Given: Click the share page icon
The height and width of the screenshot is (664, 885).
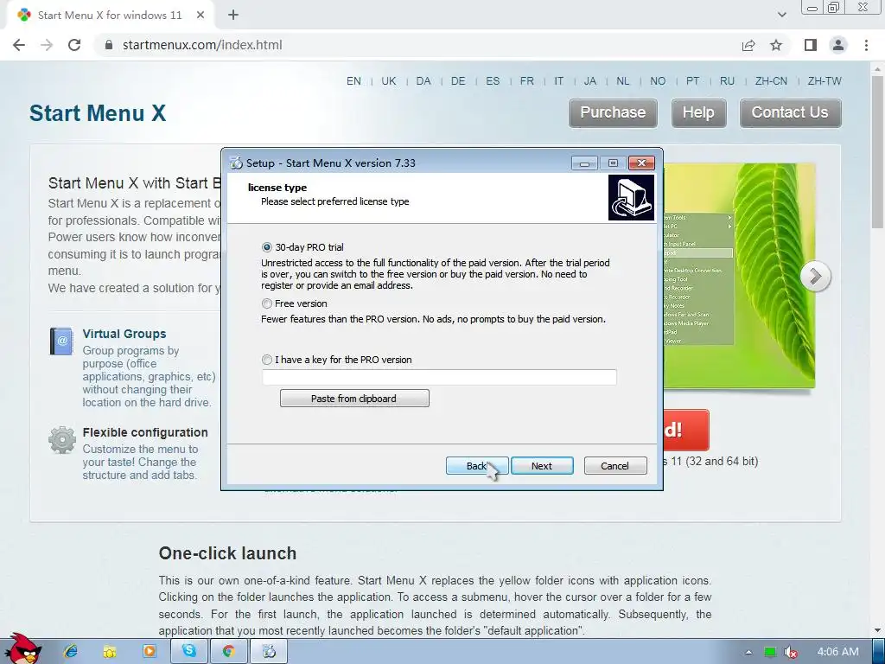Looking at the screenshot, I should [748, 45].
